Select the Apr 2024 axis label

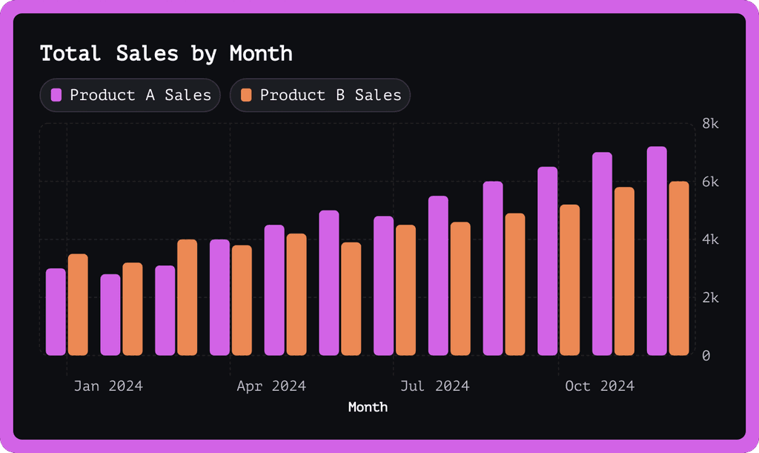(x=272, y=386)
